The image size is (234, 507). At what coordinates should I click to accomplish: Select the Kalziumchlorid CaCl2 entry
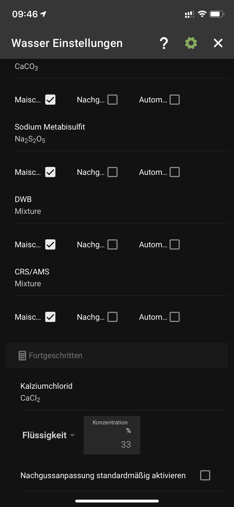[x=46, y=392]
